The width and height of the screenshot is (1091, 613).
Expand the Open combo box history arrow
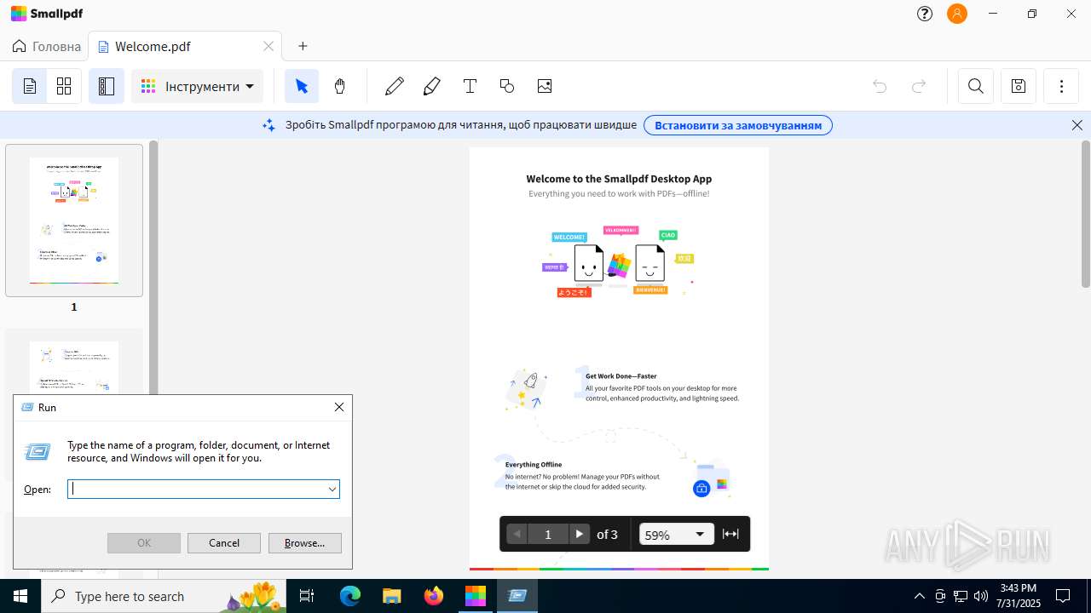(332, 489)
